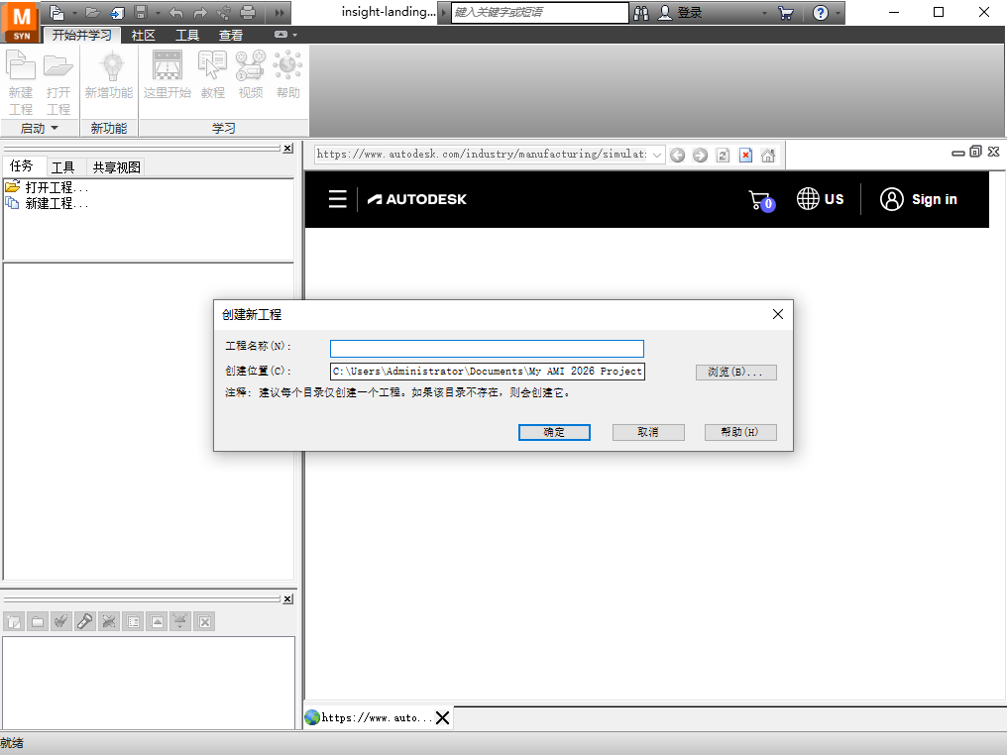The width and height of the screenshot is (1007, 755).
Task: Click the print icon in quick access toolbar
Action: (x=248, y=13)
